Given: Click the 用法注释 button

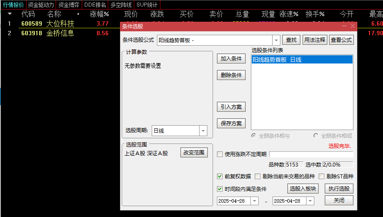Looking at the screenshot, I should coord(315,40).
